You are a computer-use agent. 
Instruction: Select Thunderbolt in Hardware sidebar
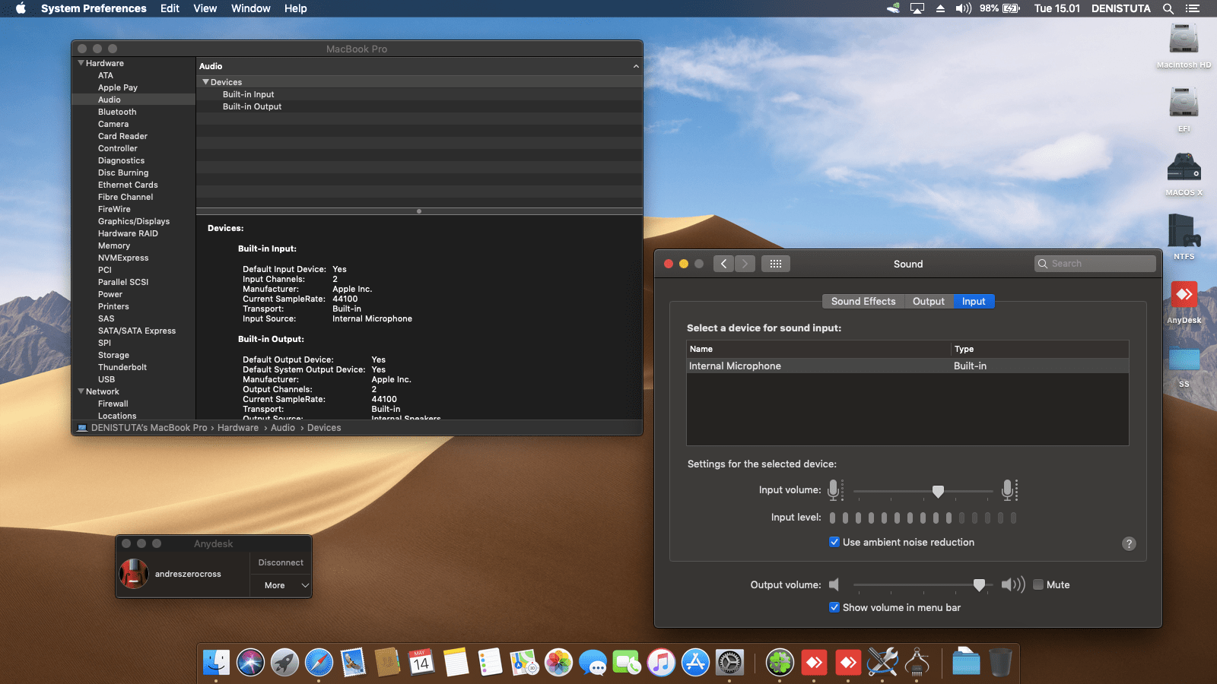pos(122,367)
